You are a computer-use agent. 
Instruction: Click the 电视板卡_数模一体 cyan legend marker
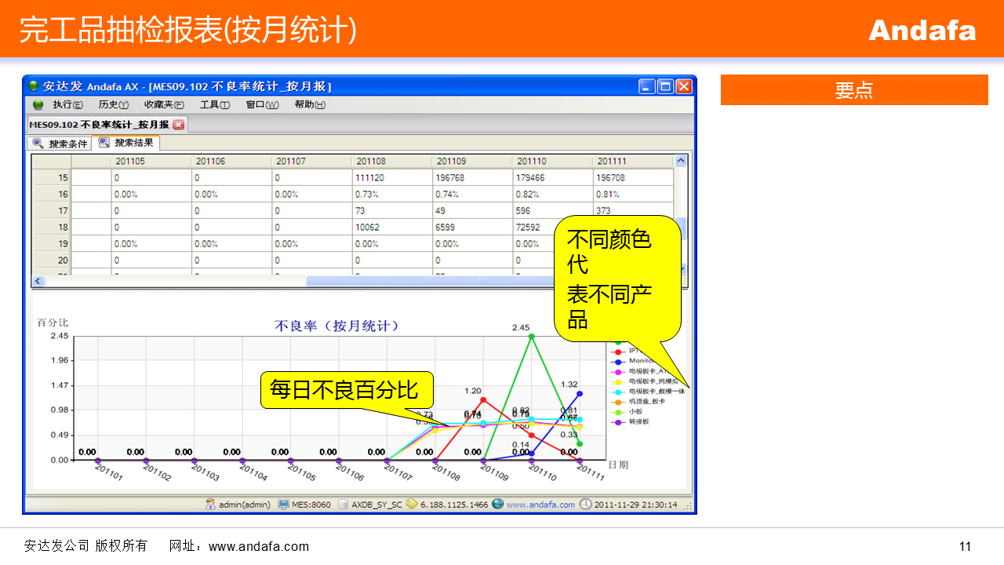pos(618,391)
